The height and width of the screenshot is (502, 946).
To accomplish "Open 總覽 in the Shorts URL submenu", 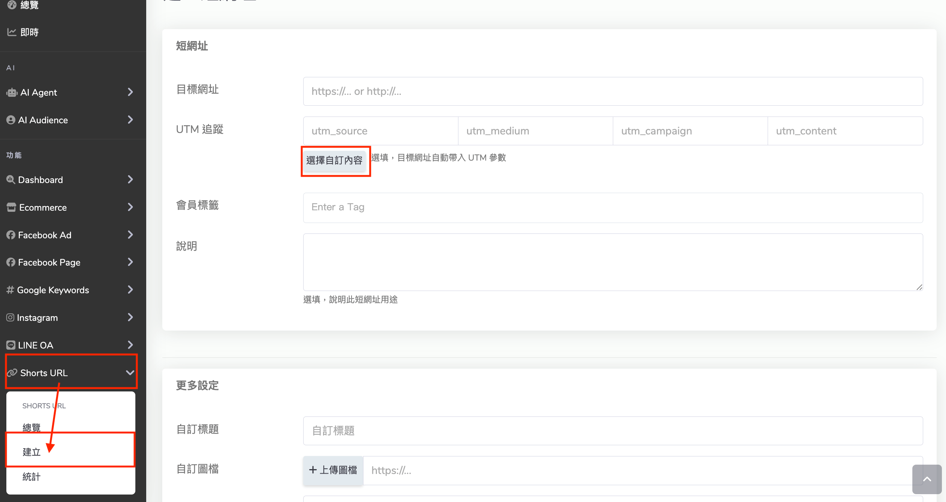I will coord(31,427).
